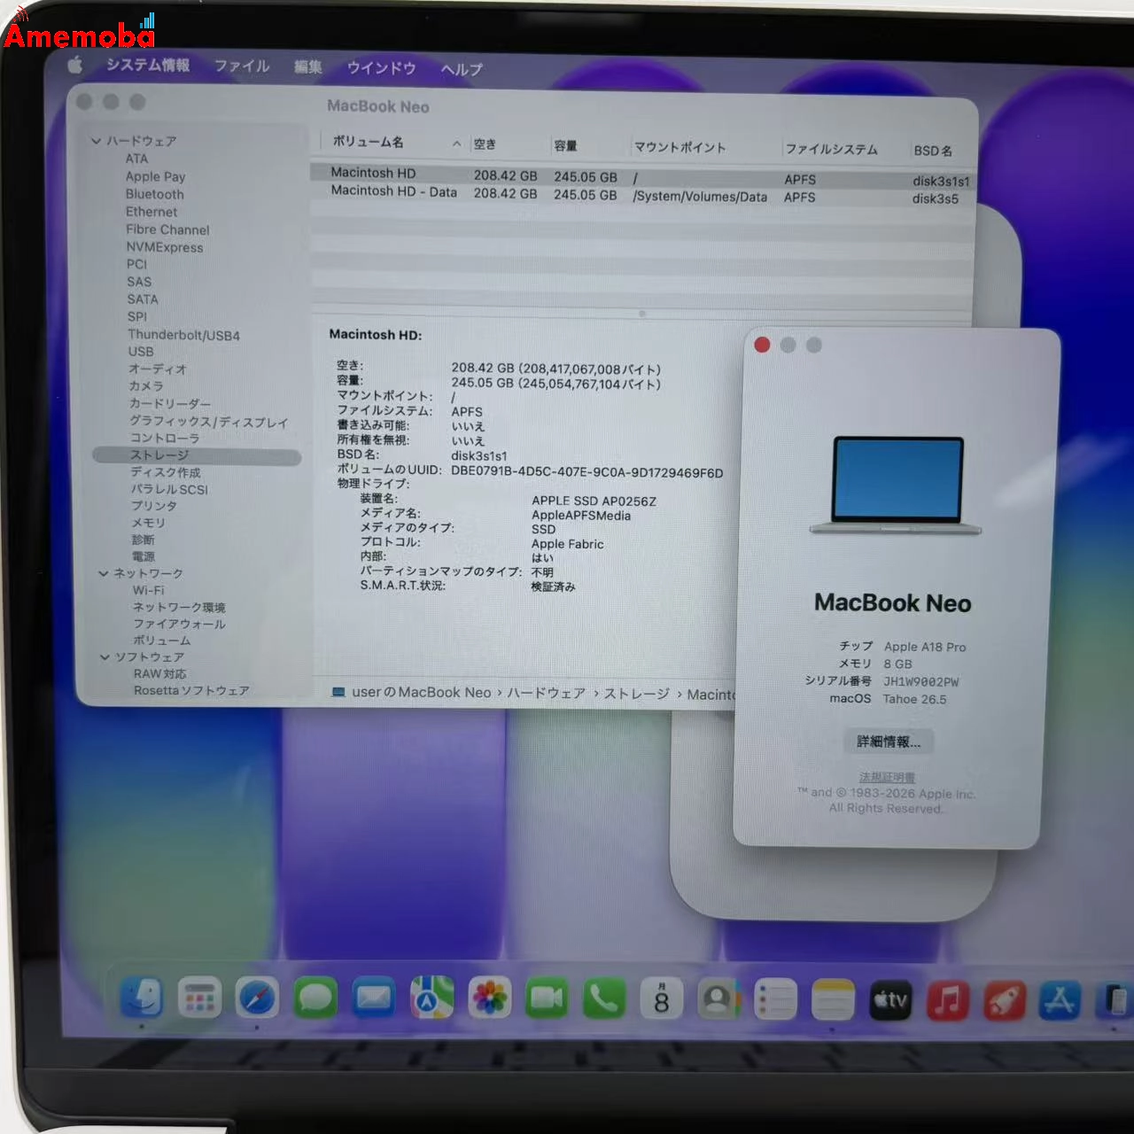Select メモリ in the sidebar
The width and height of the screenshot is (1134, 1134).
148,523
